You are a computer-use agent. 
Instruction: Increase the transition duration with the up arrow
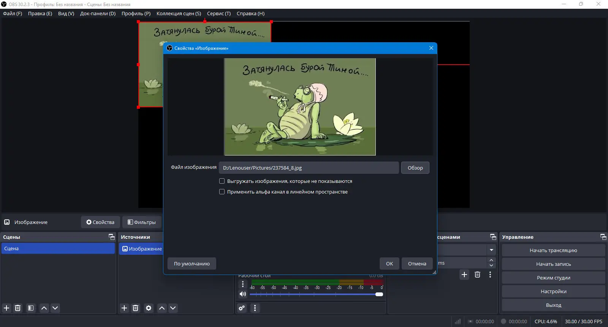pos(491,260)
